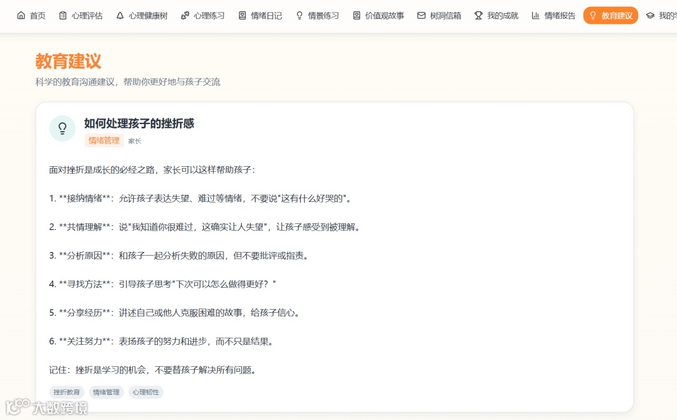Click the tree icon beside 心理健康树

[120, 16]
